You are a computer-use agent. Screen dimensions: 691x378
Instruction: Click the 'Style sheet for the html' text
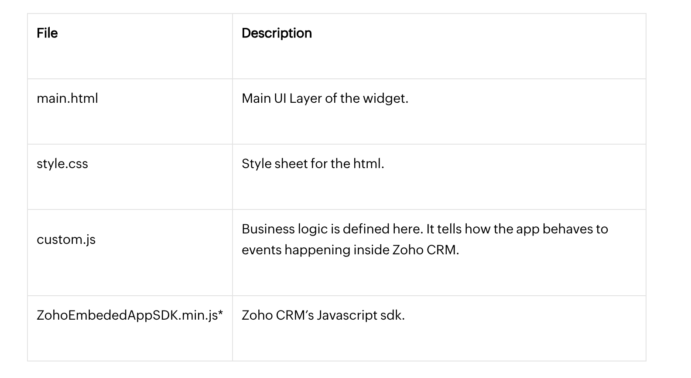(x=313, y=164)
